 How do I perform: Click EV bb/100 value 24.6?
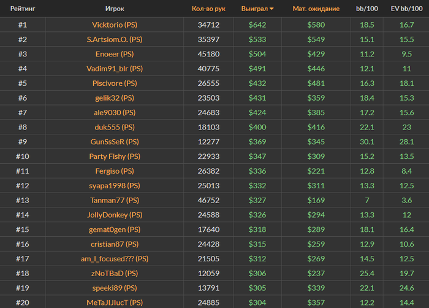pos(406,288)
